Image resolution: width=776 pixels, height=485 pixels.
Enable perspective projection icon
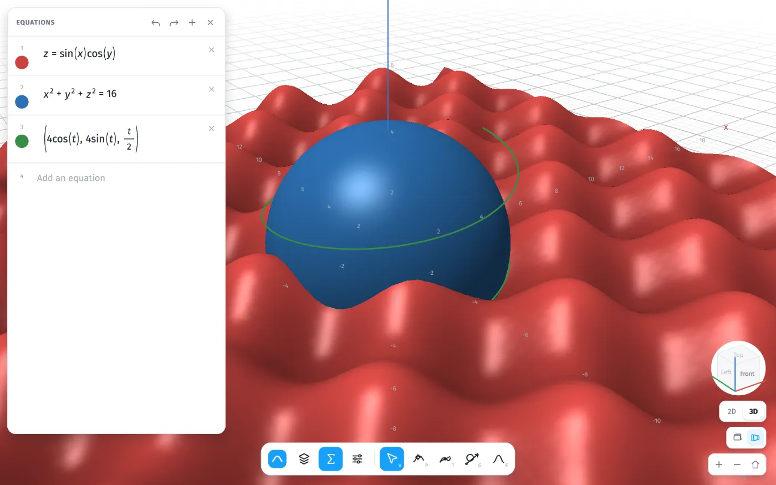click(x=755, y=437)
